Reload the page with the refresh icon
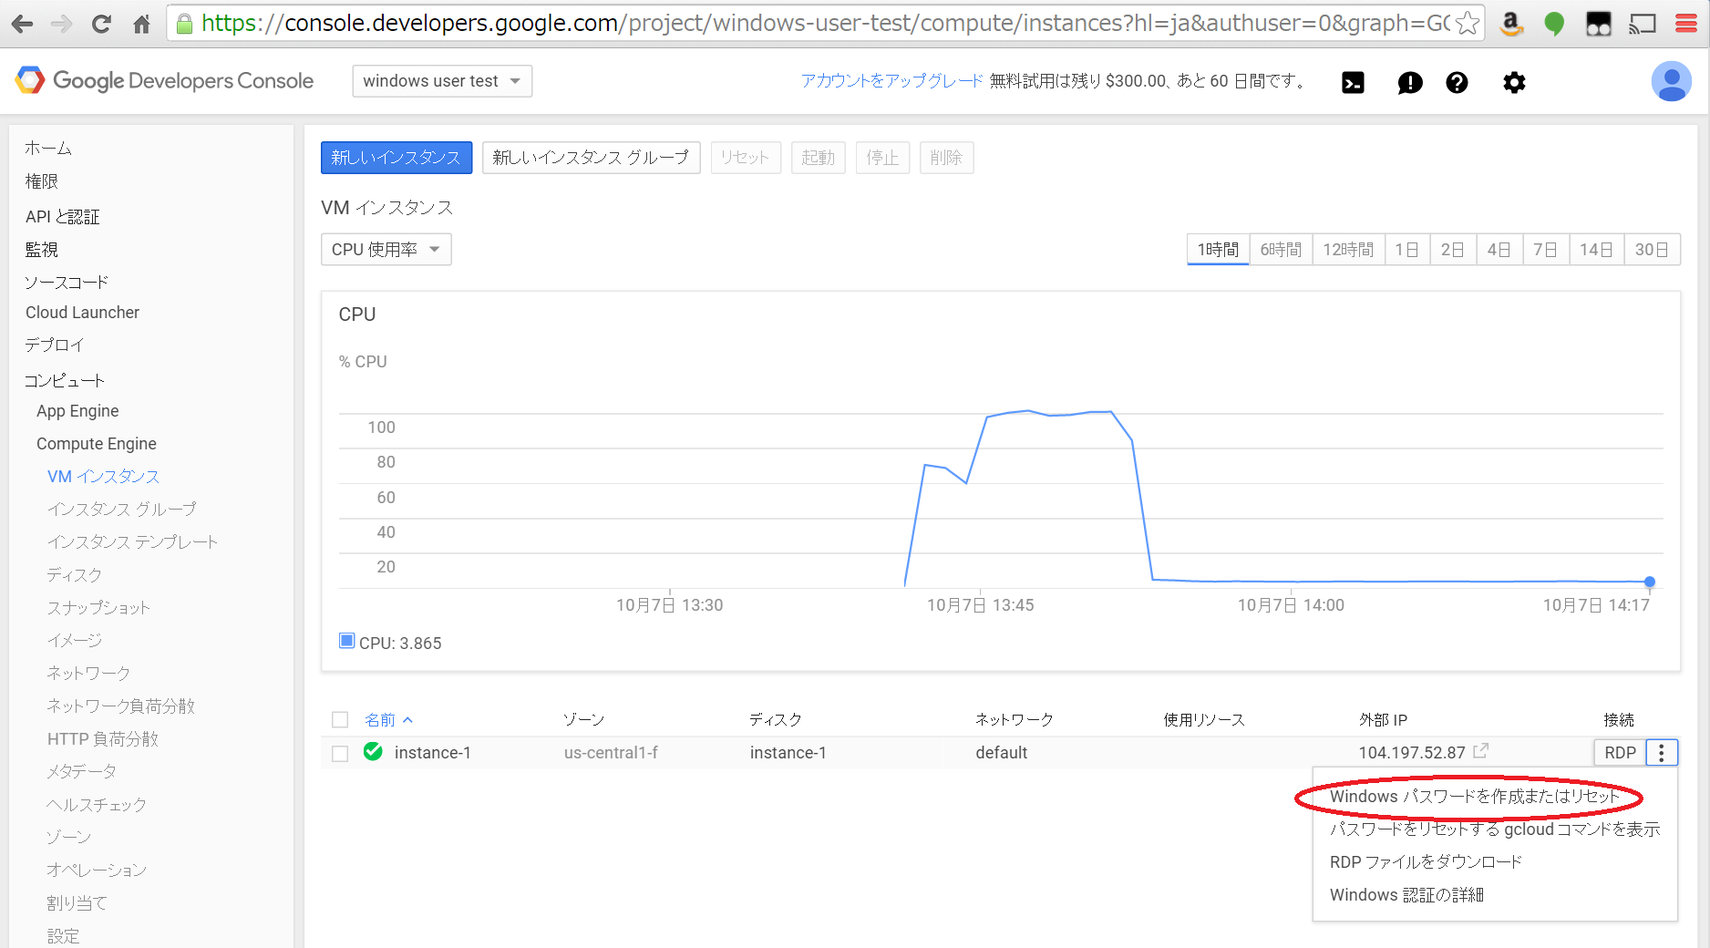The height and width of the screenshot is (948, 1710). [x=101, y=24]
